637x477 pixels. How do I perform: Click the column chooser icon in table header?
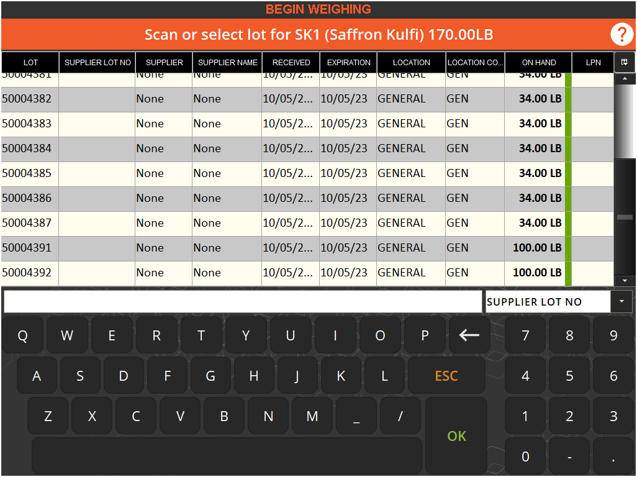[x=624, y=62]
